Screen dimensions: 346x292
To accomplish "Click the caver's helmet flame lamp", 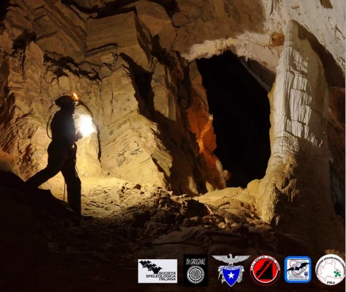I will point(75,96).
